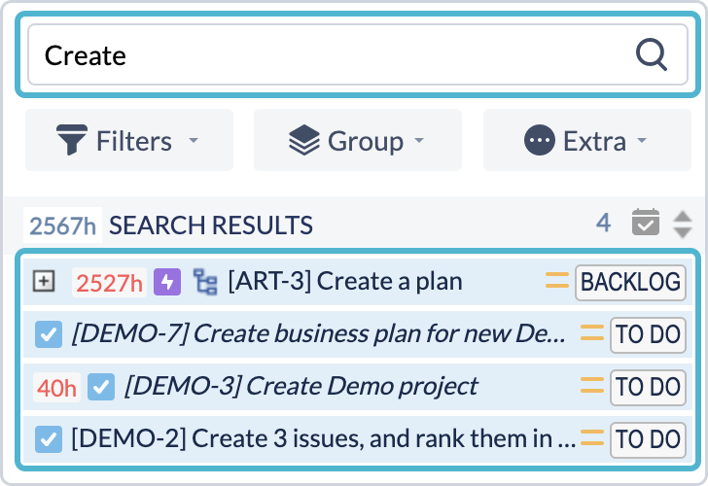The image size is (708, 486).
Task: Click the calendar check icon in results header
Action: click(x=645, y=224)
